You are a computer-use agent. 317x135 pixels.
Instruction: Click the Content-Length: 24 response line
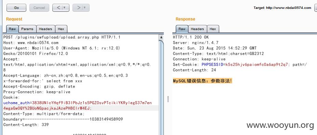pyautogui.click(x=195, y=70)
